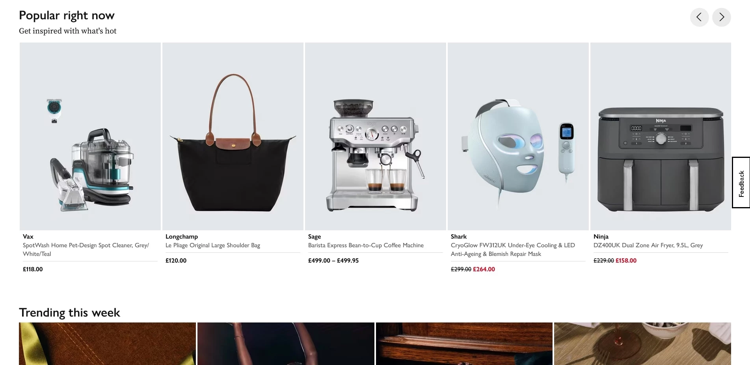Open Barista Express Bean-to-Cup Coffee Machine link
Viewport: 750px width, 365px height.
click(366, 245)
